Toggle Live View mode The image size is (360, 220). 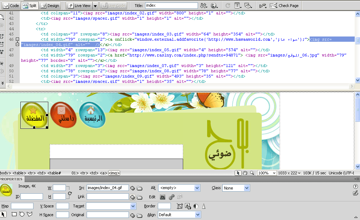[x=79, y=6]
